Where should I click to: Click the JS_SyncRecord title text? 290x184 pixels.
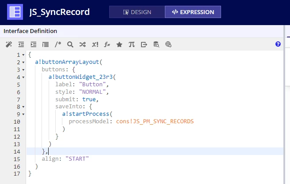(x=60, y=12)
